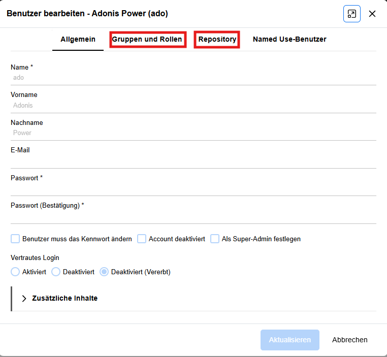This screenshot has height=357, width=387.
Task: Choose the plain Deaktiviert radio option
Action: coord(56,272)
